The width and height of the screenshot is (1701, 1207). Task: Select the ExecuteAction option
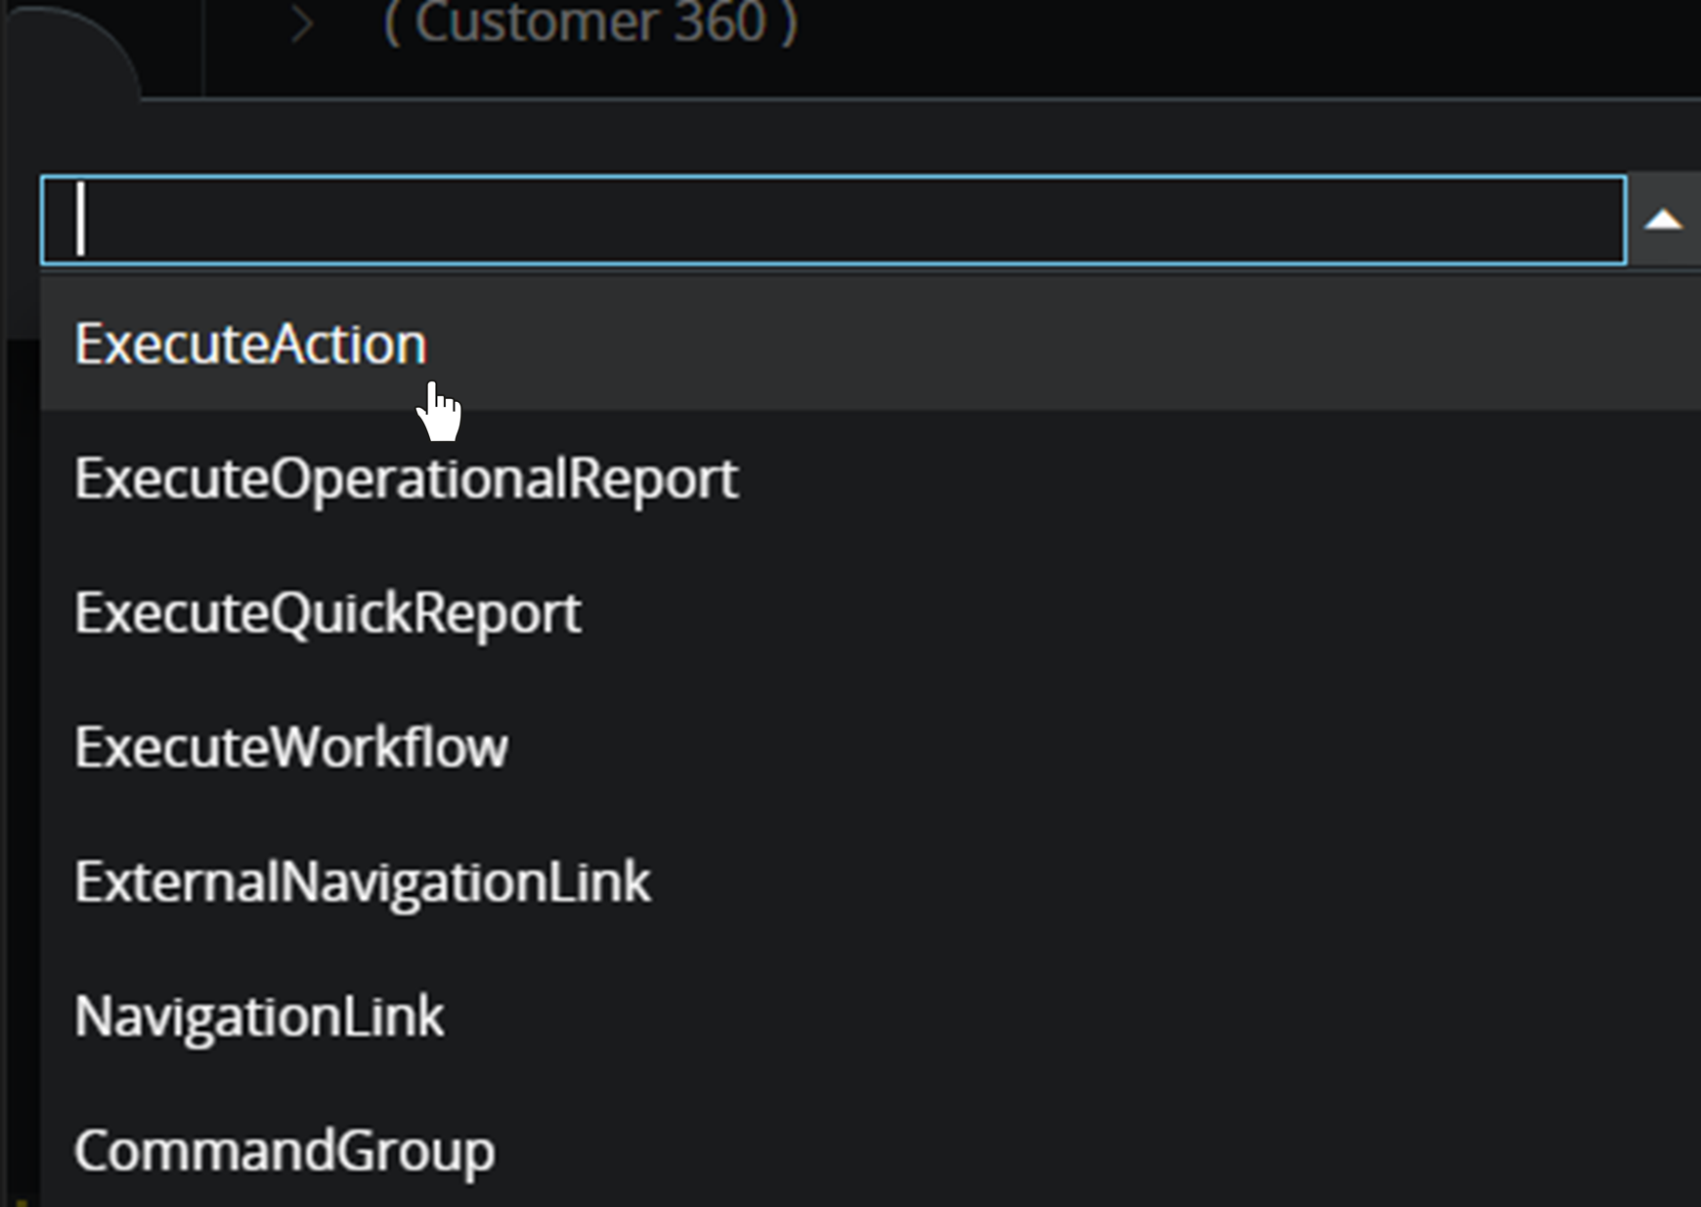(x=251, y=344)
